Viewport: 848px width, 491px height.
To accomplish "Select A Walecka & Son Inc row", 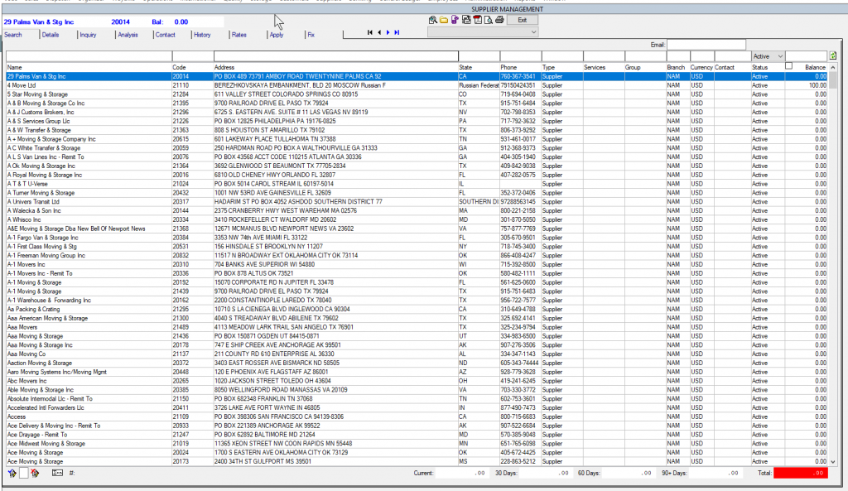I will click(417, 211).
